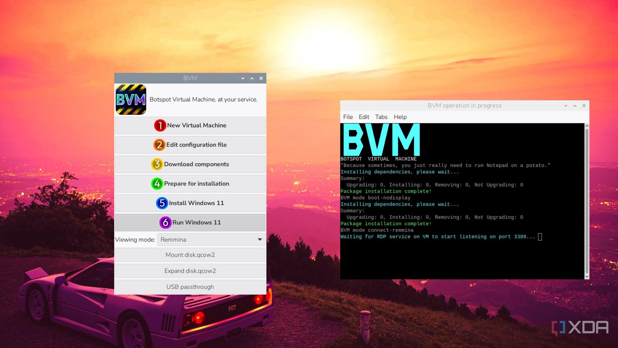Maximize the BVM window

pyautogui.click(x=252, y=78)
